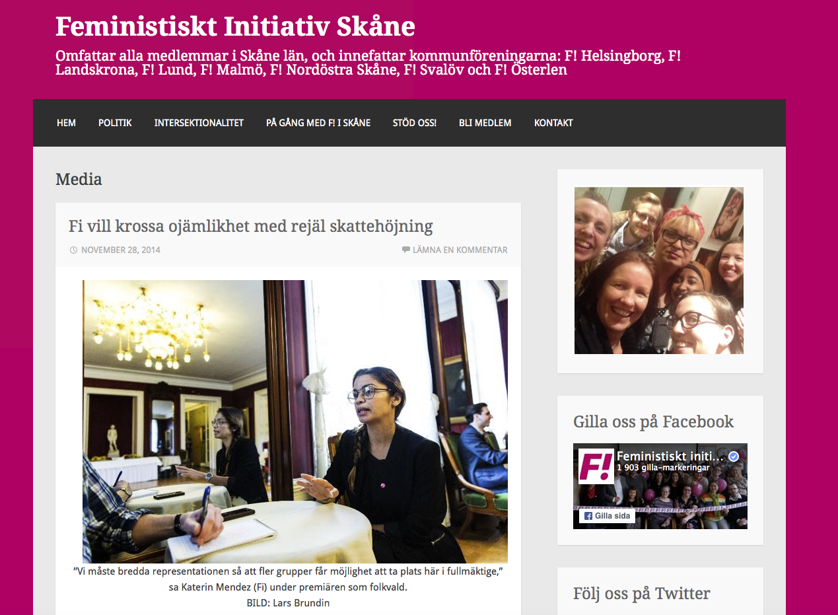Click the November 28, 2014 date link
Viewport: 838px width, 615px height.
(121, 250)
